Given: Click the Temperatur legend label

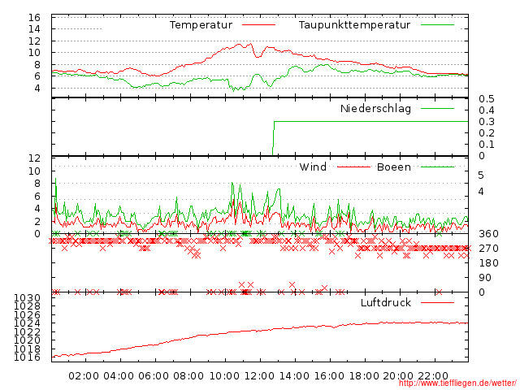Looking at the screenshot, I should [x=201, y=25].
